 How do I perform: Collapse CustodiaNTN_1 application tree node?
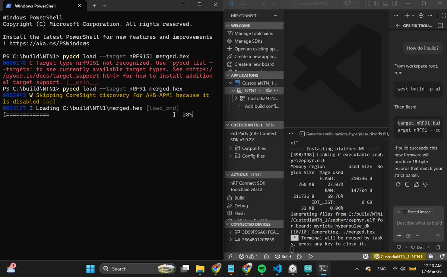click(x=231, y=83)
